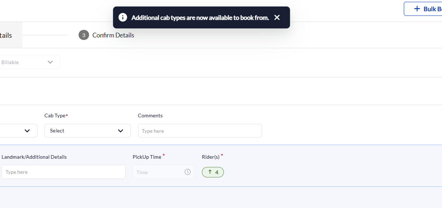The height and width of the screenshot is (208, 442).
Task: Open the Cab Type Select dropdown
Action: point(88,131)
